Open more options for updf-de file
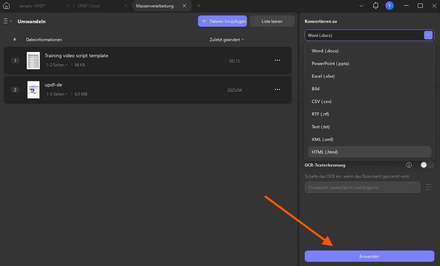440x266 pixels. pos(277,90)
